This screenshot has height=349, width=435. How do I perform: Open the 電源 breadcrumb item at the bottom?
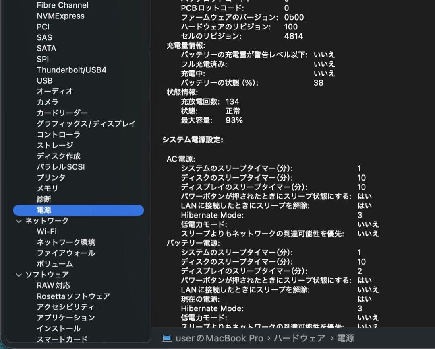coord(346,338)
